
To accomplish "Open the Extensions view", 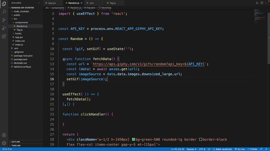I will click(4, 36).
